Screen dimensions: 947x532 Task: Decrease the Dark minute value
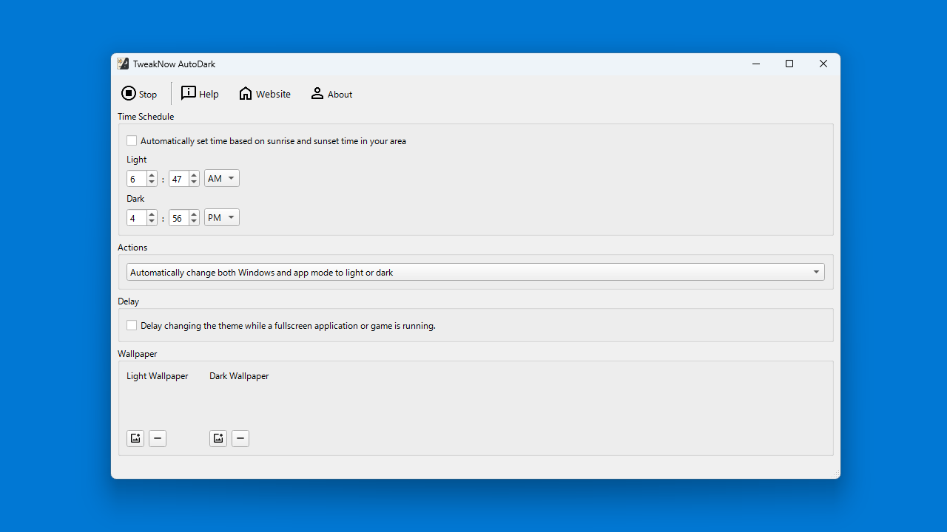tap(194, 221)
